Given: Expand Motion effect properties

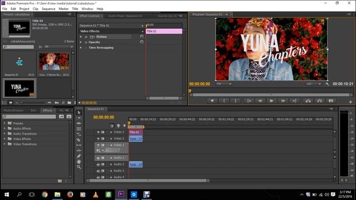Looking at the screenshot, I should click(x=81, y=37).
